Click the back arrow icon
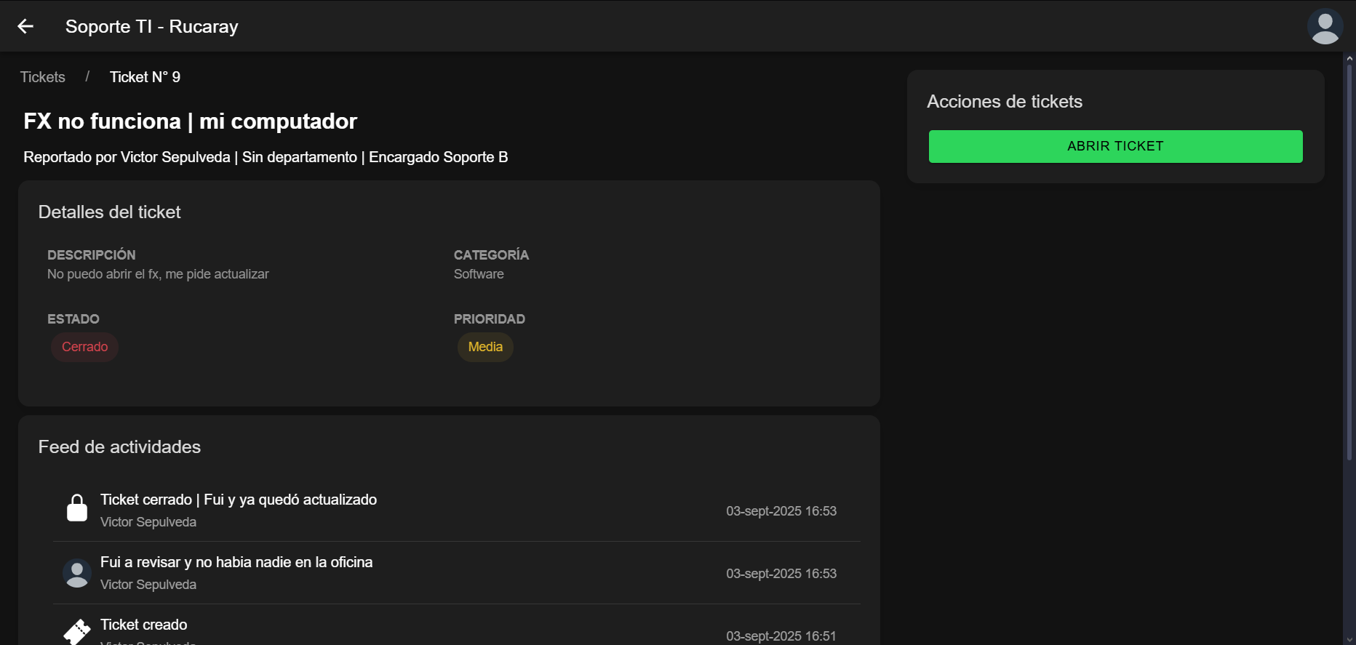 pos(25,26)
